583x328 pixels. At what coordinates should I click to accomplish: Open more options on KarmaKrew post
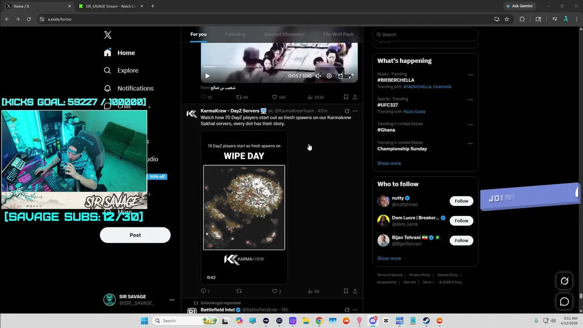click(355, 111)
